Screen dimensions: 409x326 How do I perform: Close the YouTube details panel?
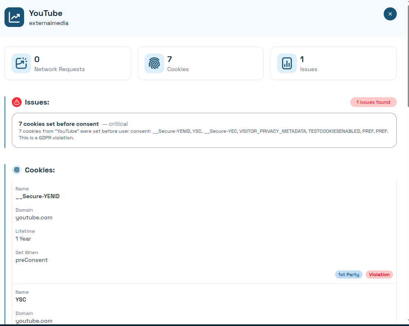[x=390, y=14]
